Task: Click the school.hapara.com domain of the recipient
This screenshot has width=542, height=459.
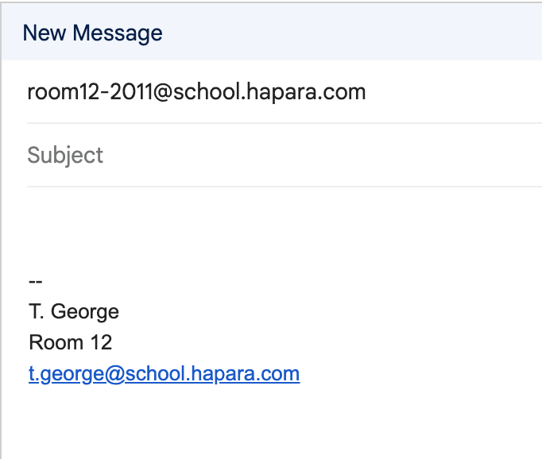Action: (269, 92)
